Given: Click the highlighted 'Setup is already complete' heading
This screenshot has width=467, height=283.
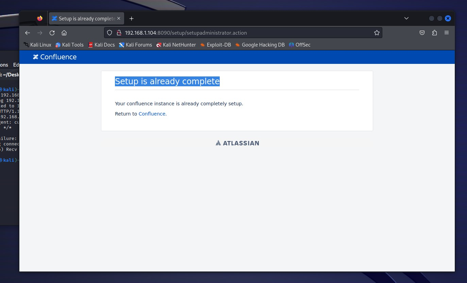Looking at the screenshot, I should [167, 81].
